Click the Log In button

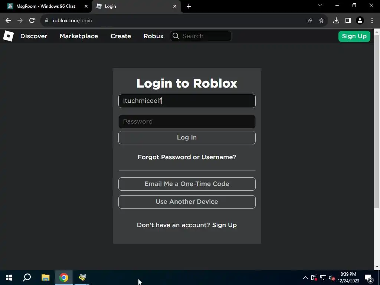point(187,138)
